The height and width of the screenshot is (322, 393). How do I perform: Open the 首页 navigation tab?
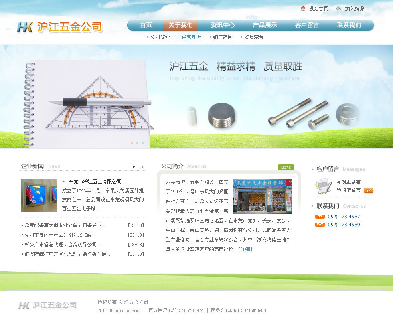click(x=146, y=25)
